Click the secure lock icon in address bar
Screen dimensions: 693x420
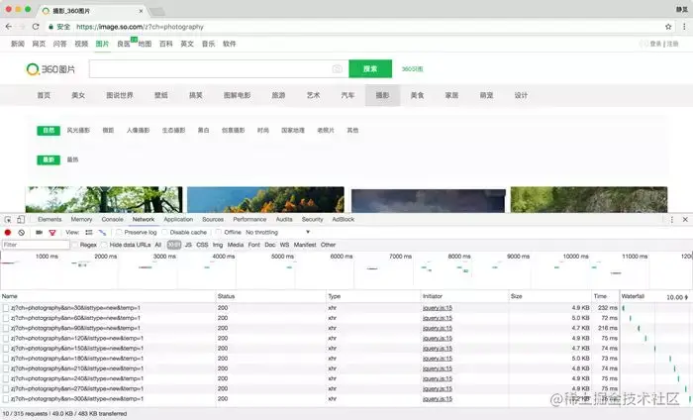50,27
